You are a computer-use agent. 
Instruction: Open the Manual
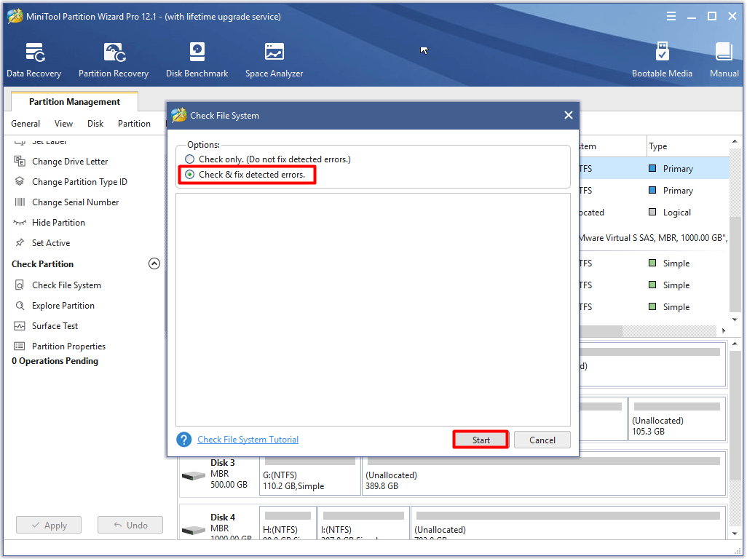point(724,60)
